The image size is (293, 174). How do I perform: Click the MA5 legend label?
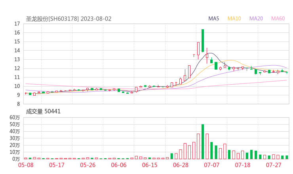coord(213,19)
